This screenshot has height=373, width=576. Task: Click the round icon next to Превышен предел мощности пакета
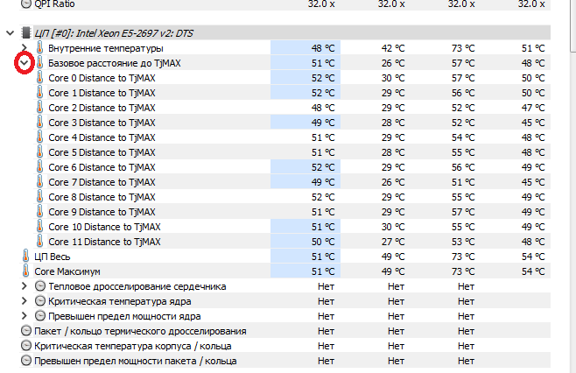click(25, 361)
